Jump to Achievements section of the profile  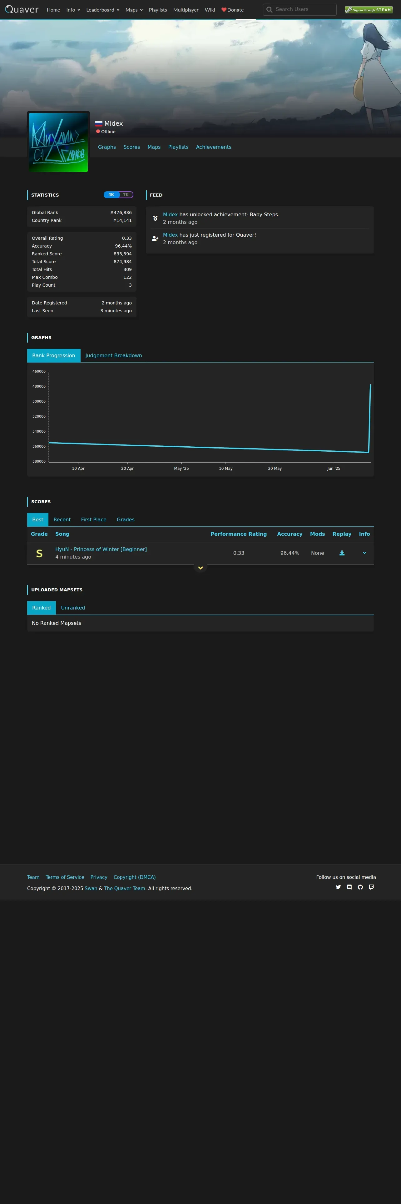pyautogui.click(x=214, y=147)
